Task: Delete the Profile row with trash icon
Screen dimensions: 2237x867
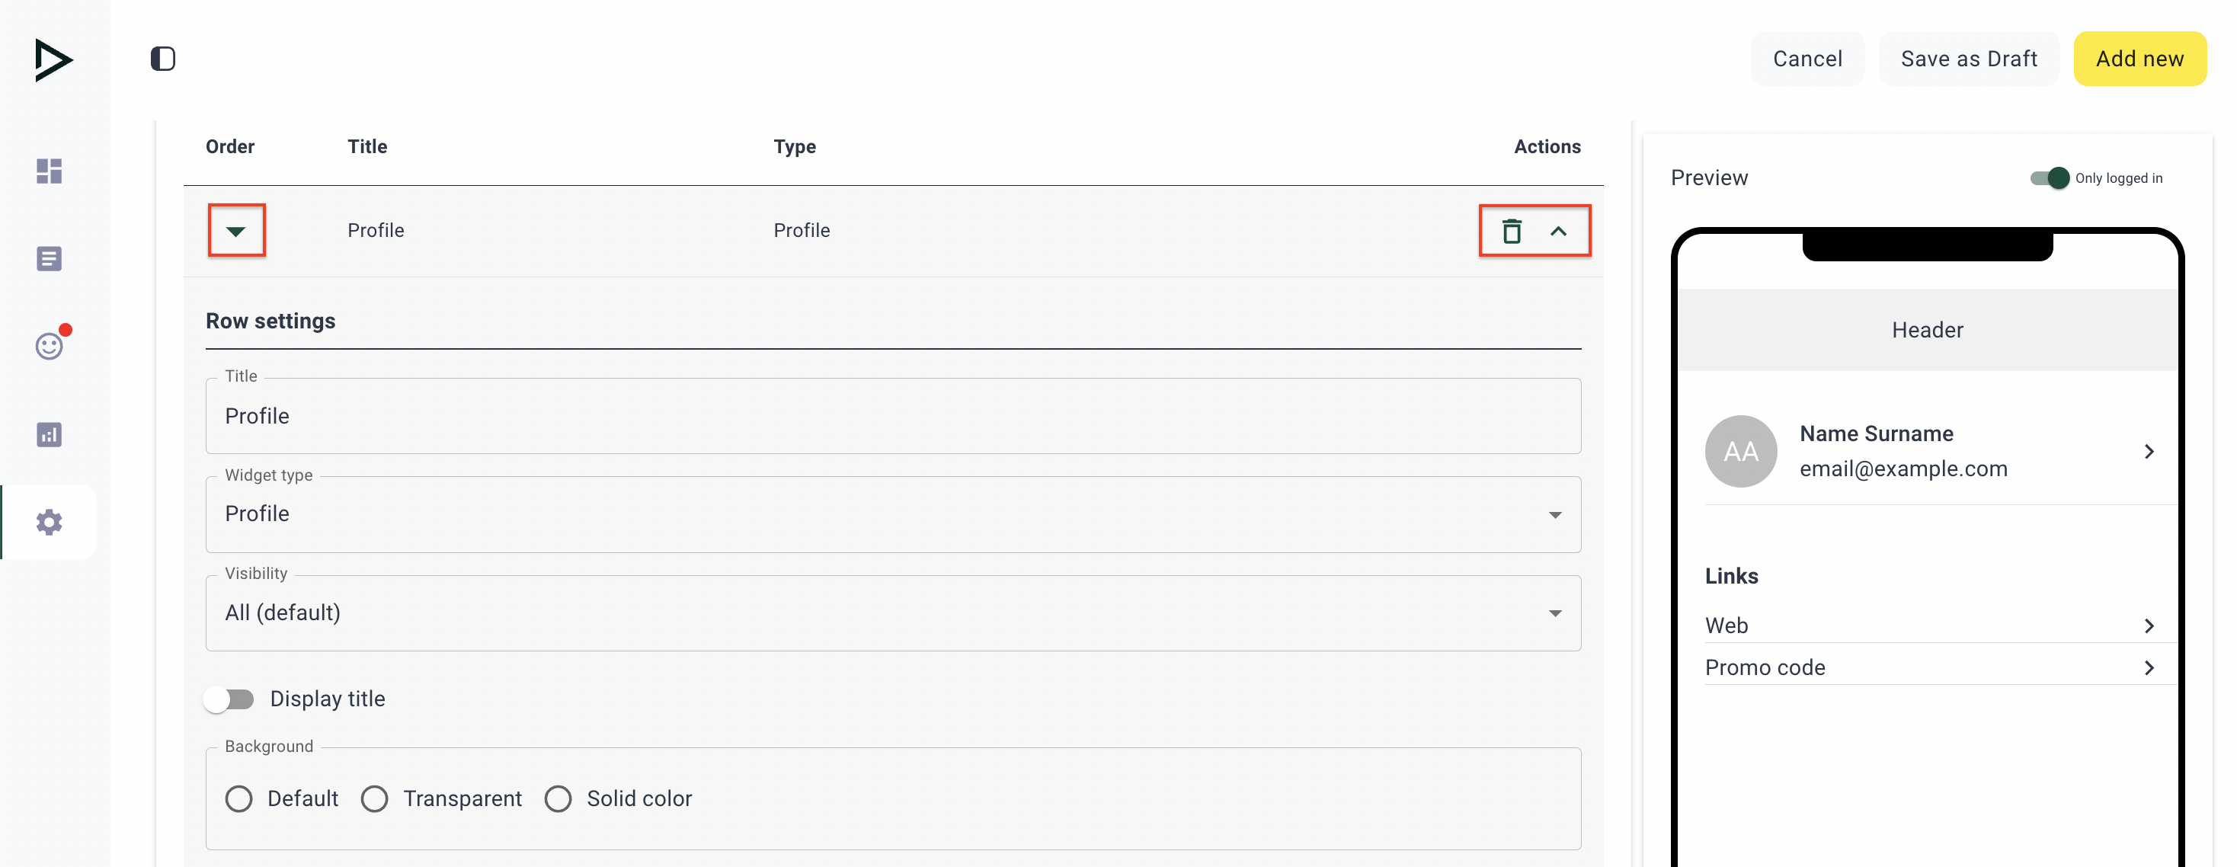Action: [1511, 231]
